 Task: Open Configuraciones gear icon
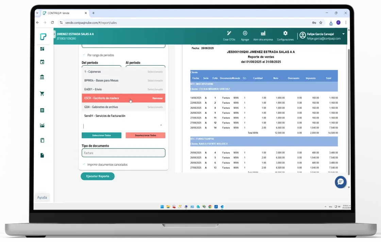(285, 33)
